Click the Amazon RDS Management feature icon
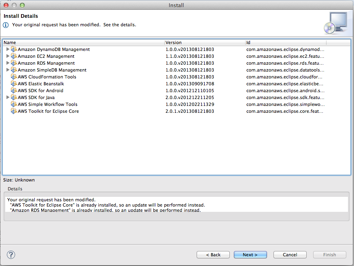Screen dimensions: 354x266 14,63
